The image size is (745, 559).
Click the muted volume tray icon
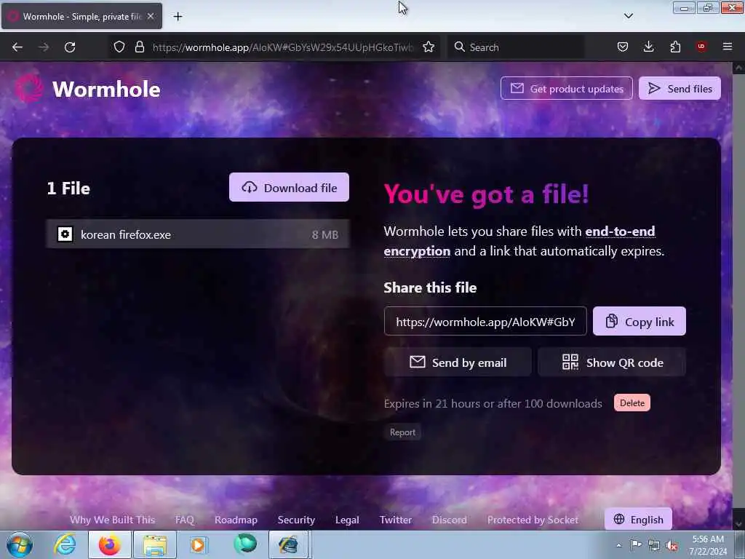click(x=672, y=545)
